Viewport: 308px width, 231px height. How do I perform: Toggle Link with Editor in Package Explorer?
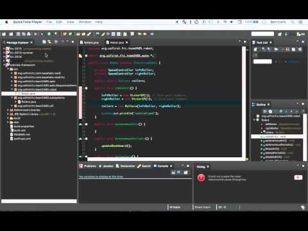click(49, 42)
